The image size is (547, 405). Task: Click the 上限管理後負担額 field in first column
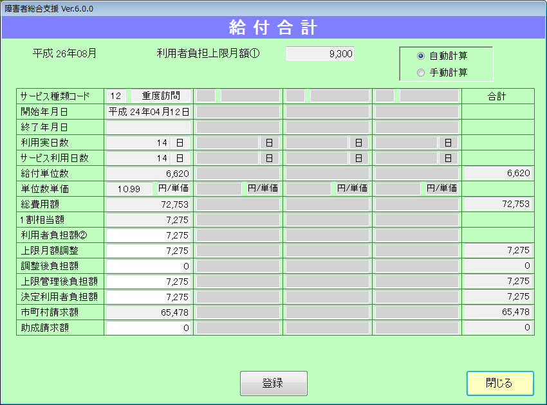pos(149,281)
